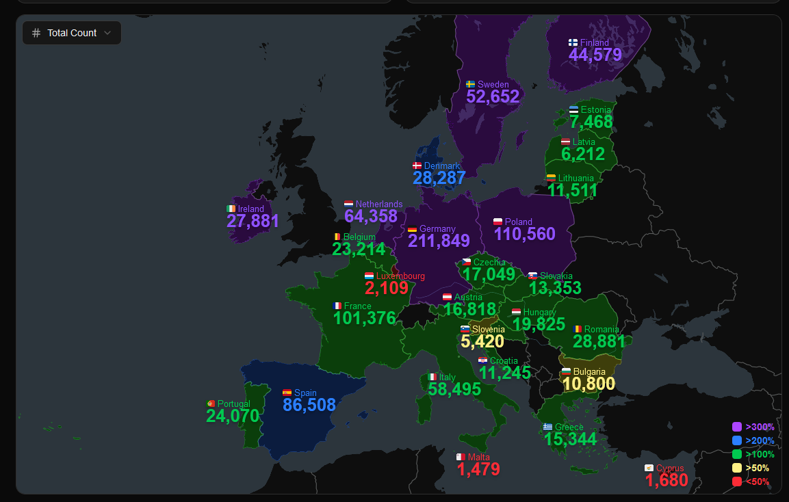Click Romania's count 28,881
The height and width of the screenshot is (502, 789).
(x=599, y=341)
